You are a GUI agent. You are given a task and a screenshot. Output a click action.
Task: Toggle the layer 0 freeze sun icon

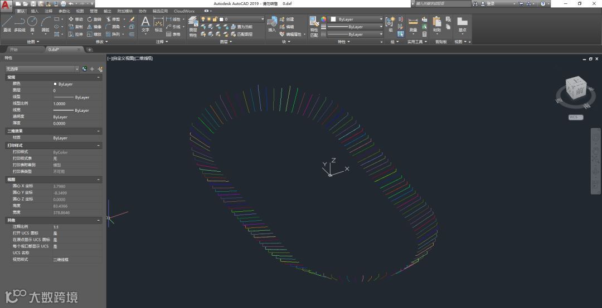point(209,19)
